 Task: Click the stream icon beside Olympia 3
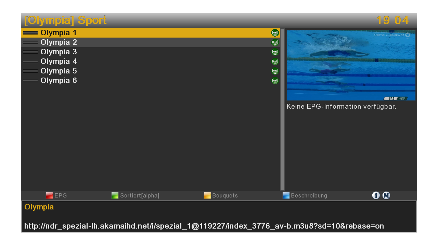(x=275, y=52)
